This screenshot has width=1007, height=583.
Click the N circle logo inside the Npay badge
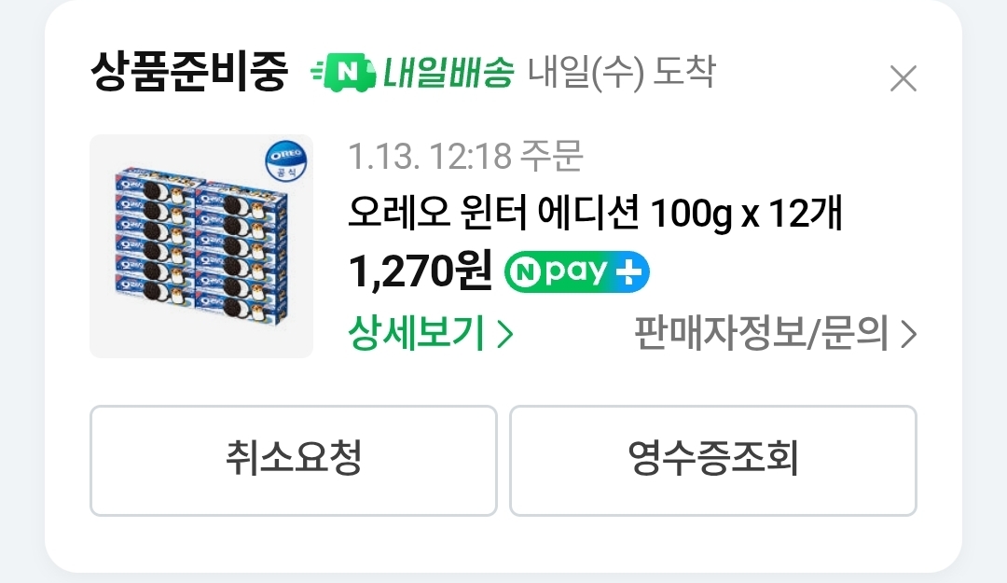[526, 272]
